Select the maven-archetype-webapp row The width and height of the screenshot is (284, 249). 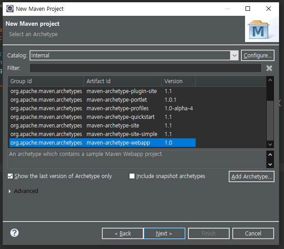102,143
